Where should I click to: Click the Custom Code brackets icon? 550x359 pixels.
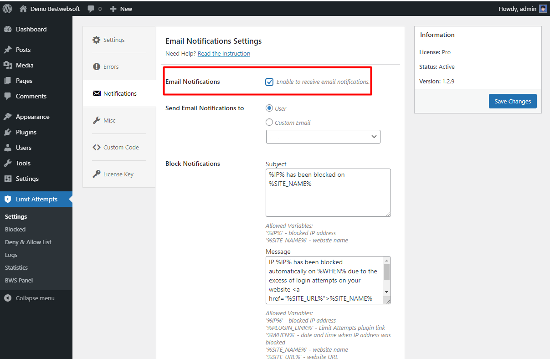click(x=96, y=147)
